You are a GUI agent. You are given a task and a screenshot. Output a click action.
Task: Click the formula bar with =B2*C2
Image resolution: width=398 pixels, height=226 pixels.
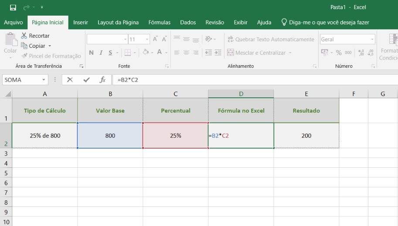(x=255, y=80)
